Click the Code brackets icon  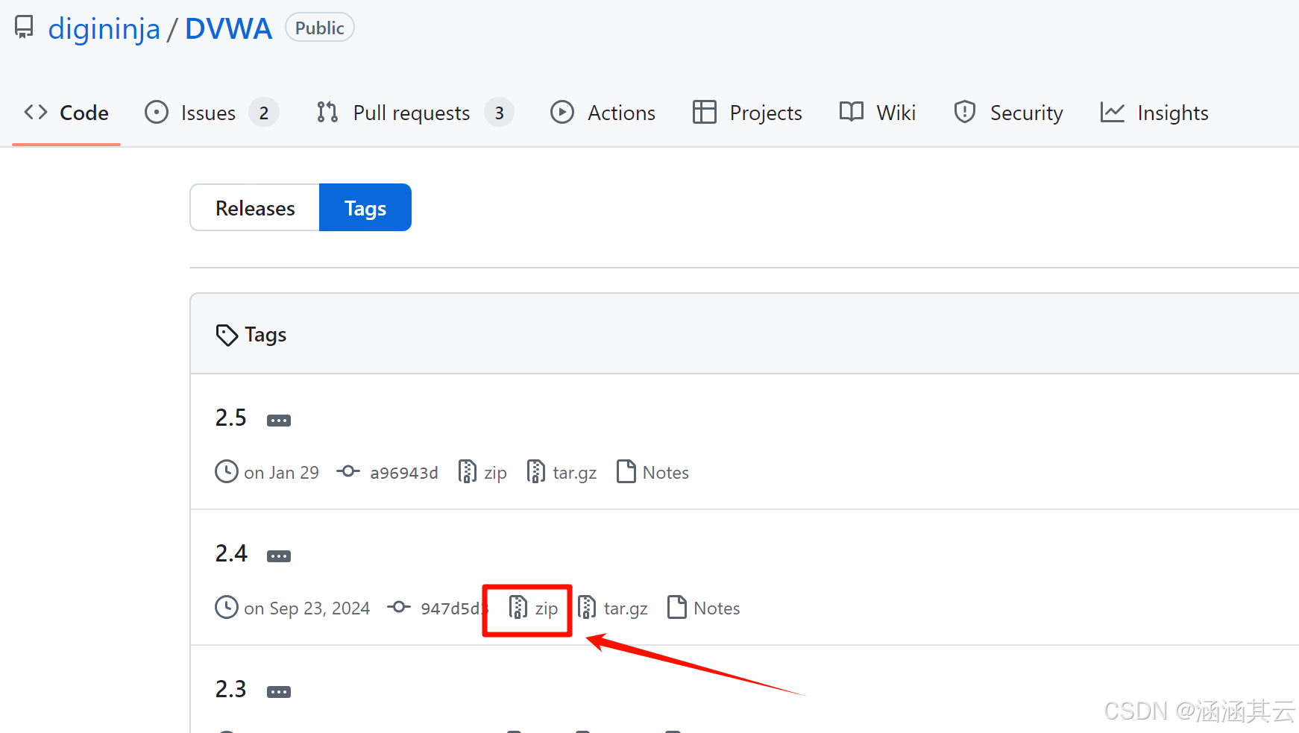36,112
